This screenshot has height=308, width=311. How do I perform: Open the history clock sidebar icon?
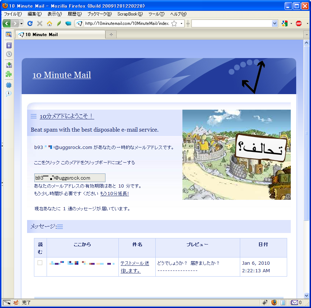pos(9,54)
